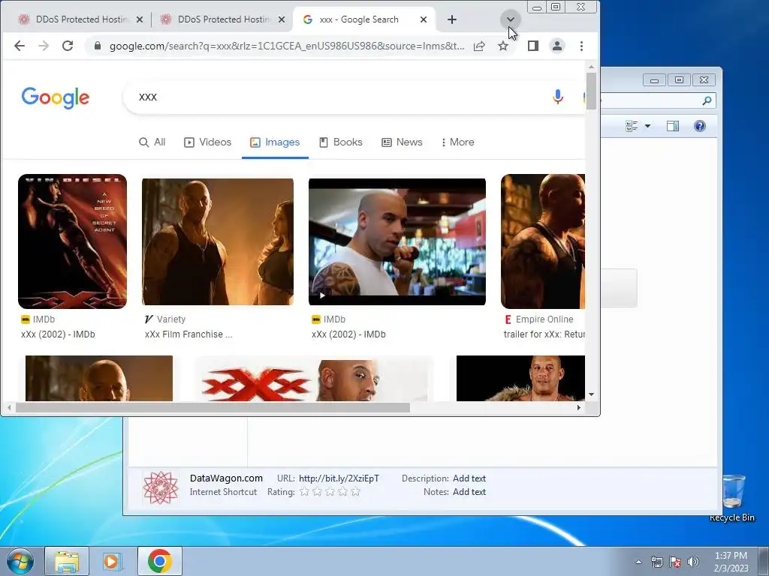Add text to the Description field
769x576 pixels.
click(x=469, y=478)
